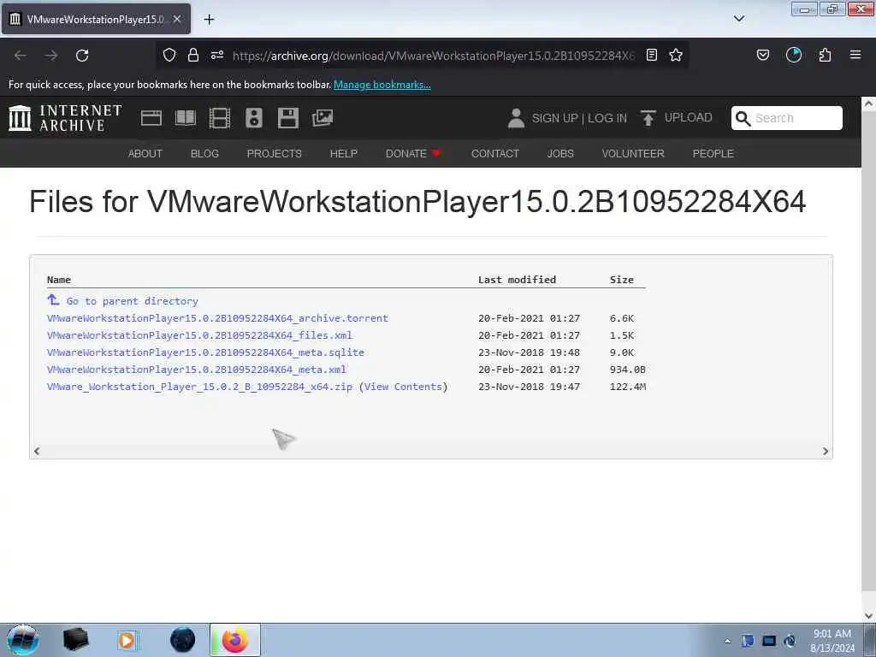Open the Texts book icon
The height and width of the screenshot is (657, 876).
tap(186, 118)
